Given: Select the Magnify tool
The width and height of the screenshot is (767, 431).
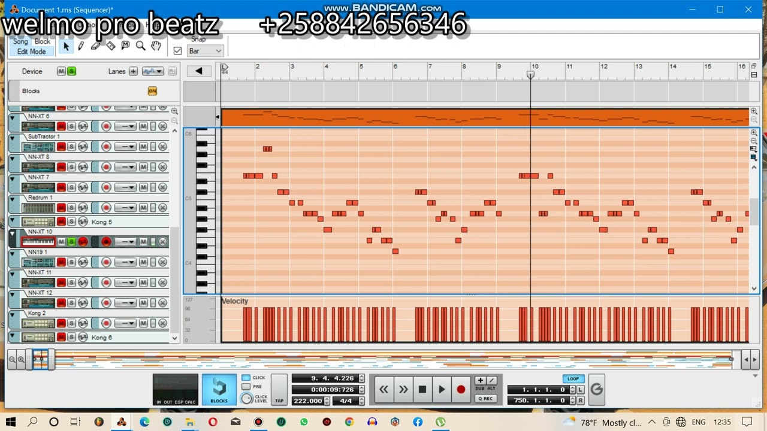Looking at the screenshot, I should [x=140, y=46].
